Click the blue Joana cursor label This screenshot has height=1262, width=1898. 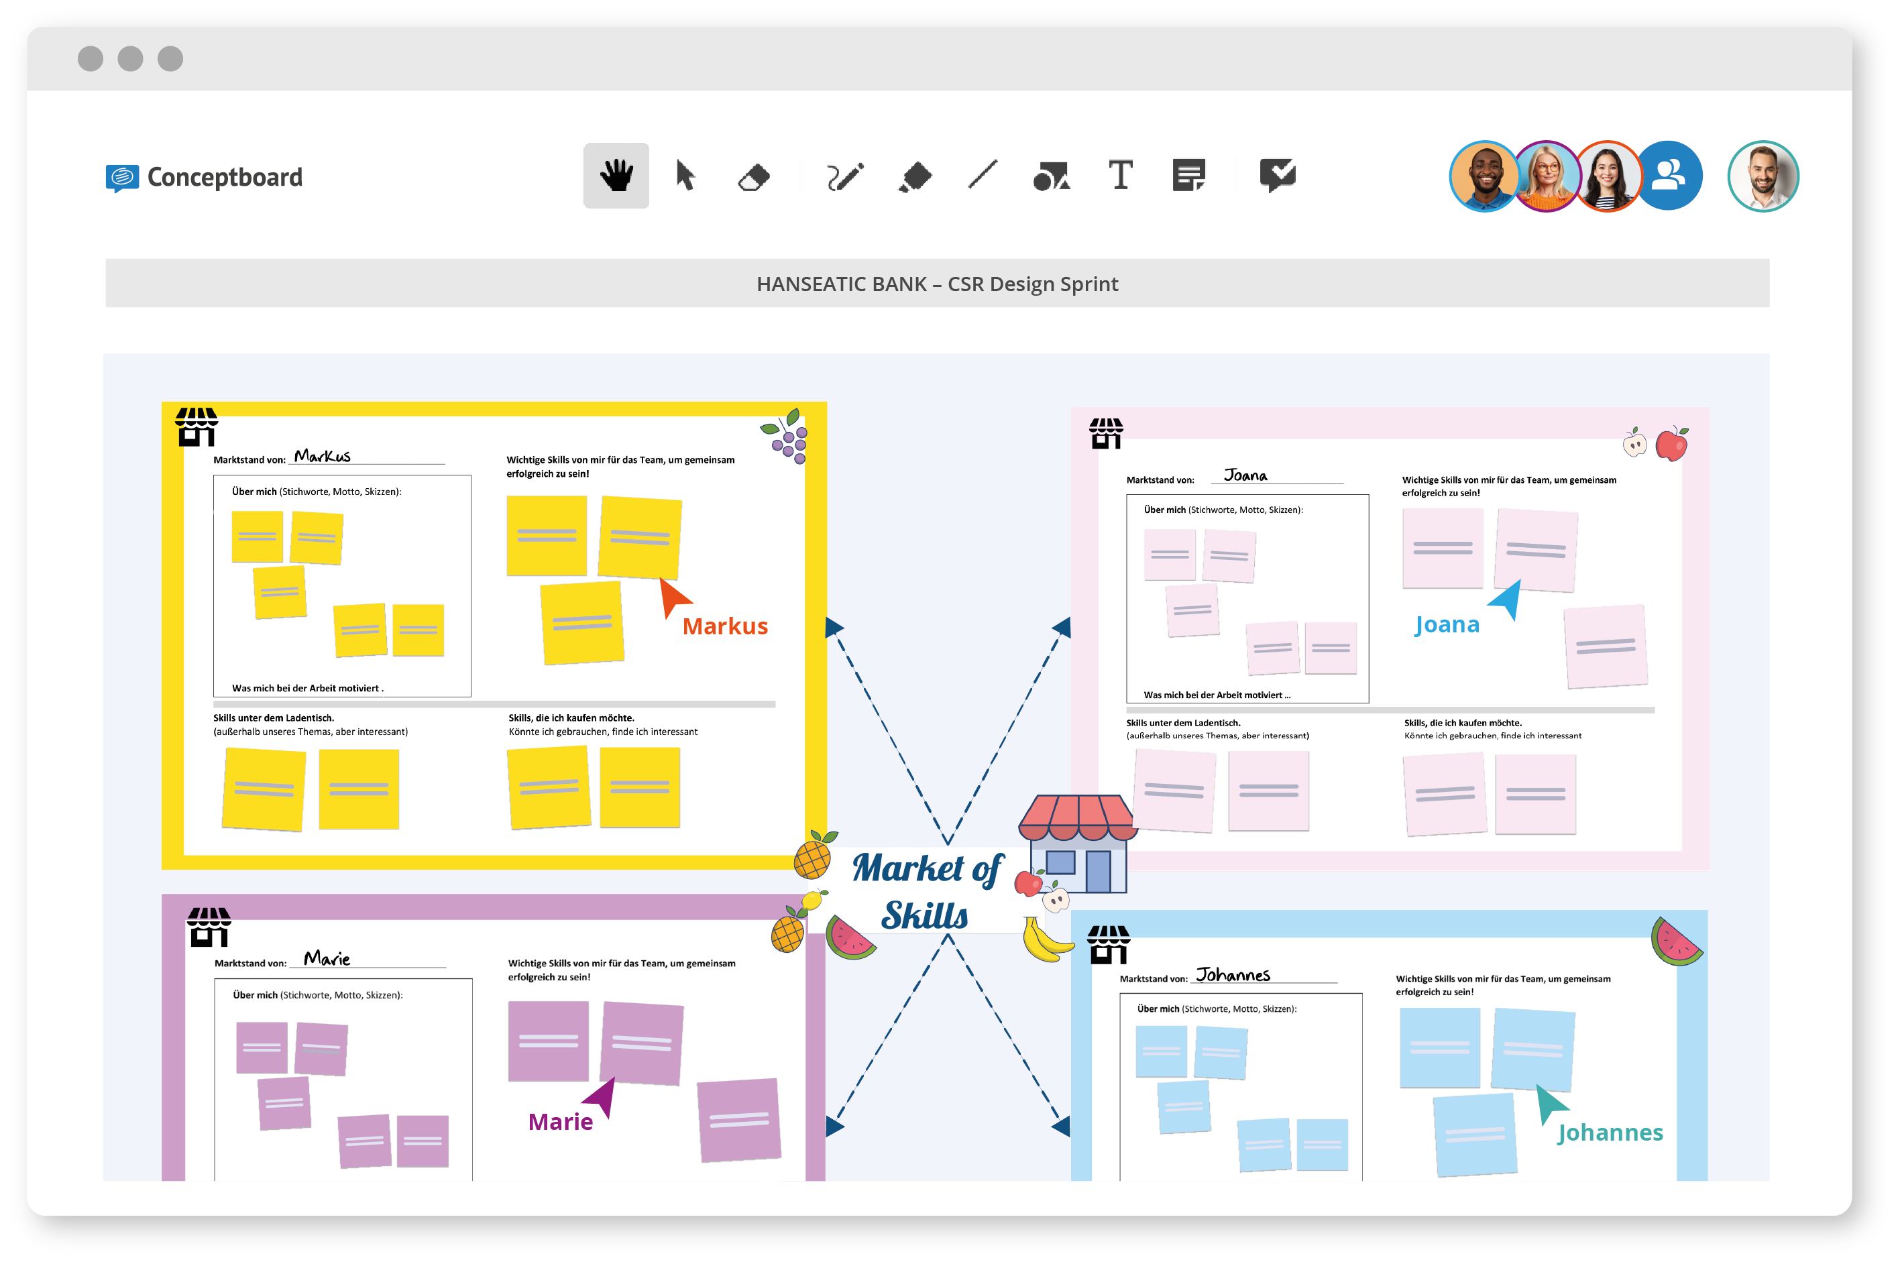click(x=1447, y=624)
